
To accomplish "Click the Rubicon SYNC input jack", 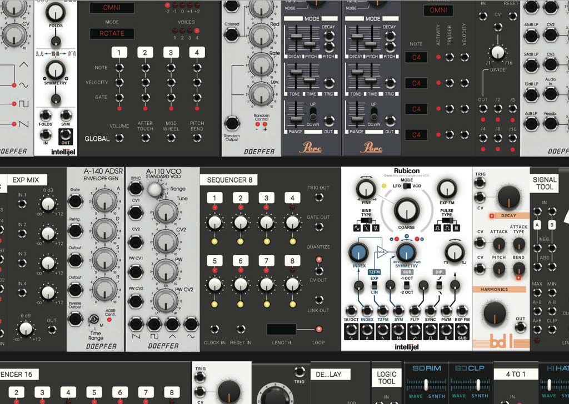I will (x=431, y=311).
